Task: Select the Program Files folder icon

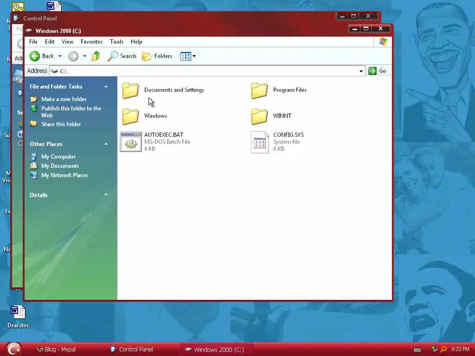Action: coord(259,90)
